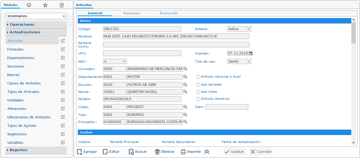Collapse toolbar with double chevron icon
The width and height of the screenshot is (360, 158).
207,152
